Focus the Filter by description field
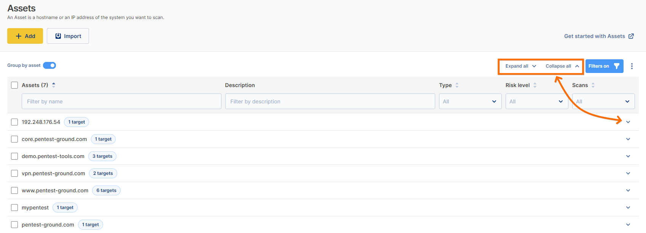This screenshot has height=233, width=646. [330, 101]
